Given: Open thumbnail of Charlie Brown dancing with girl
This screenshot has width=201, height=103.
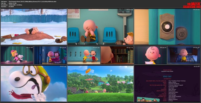Looking at the screenshot, I should (50, 55).
